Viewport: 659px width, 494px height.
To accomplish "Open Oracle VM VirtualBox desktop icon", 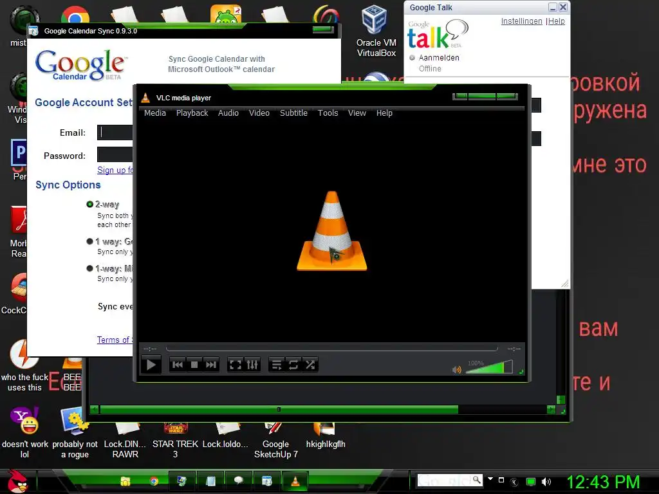I will point(376,32).
